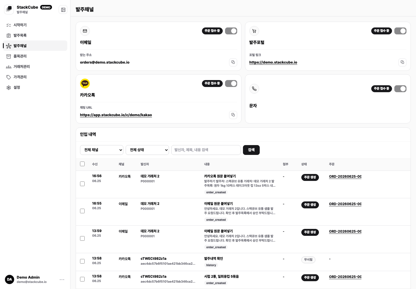Copy the 발주포털 portal link
The height and width of the screenshot is (289, 416).
tap(402, 62)
